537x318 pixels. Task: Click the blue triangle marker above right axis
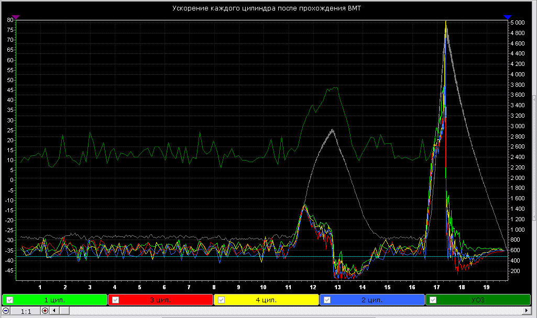[x=508, y=17]
